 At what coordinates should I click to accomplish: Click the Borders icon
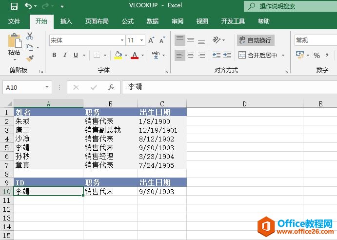(x=97, y=55)
